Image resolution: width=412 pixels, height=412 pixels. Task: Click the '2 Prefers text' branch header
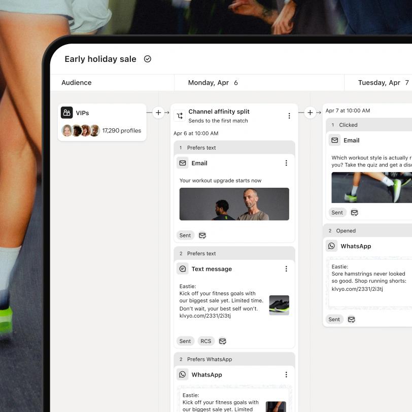coord(234,253)
